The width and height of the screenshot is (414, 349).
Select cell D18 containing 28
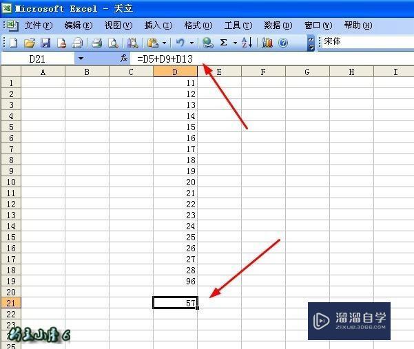(x=175, y=270)
